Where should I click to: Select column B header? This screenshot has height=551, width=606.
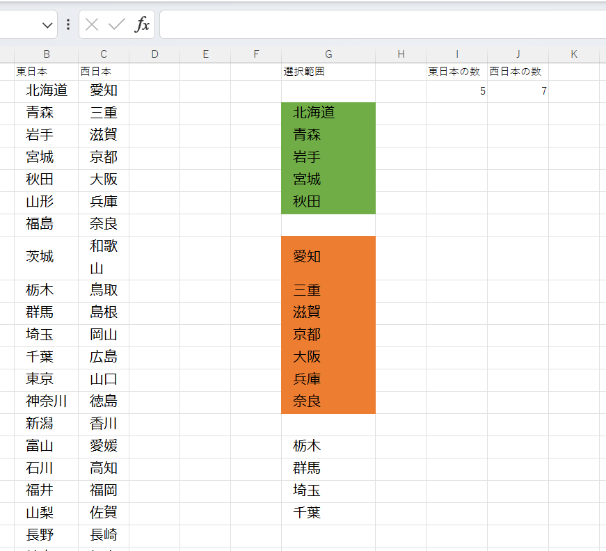(x=47, y=54)
